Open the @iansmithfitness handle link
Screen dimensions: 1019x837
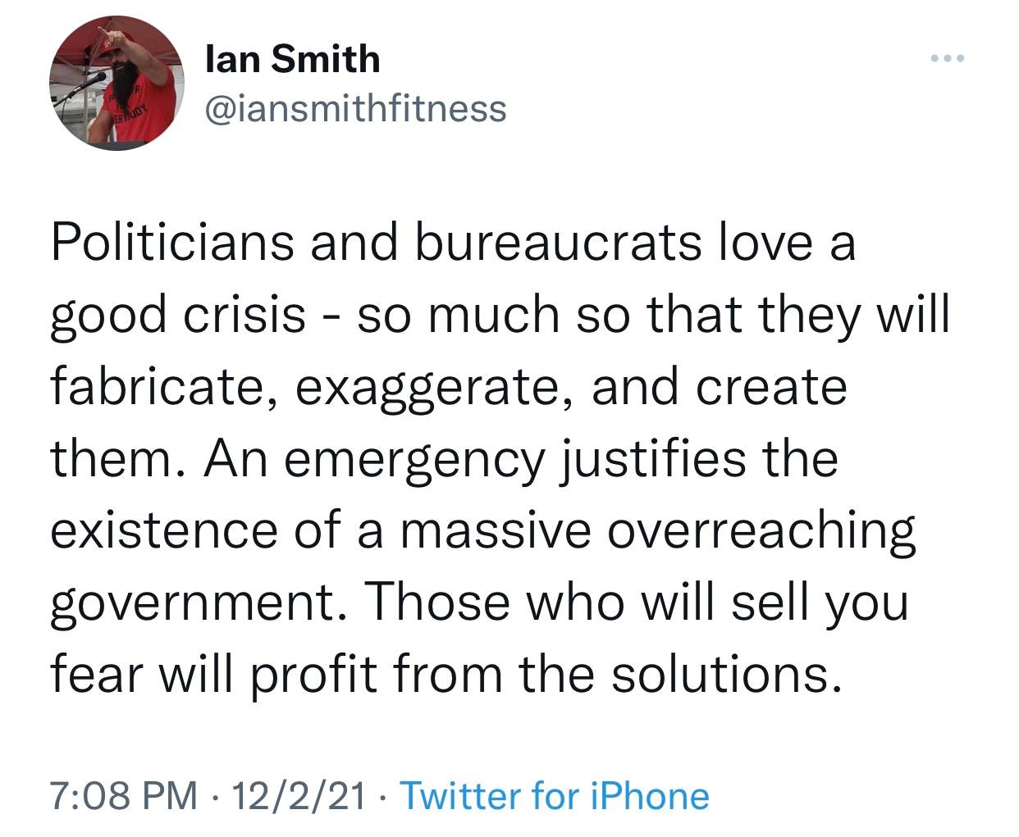click(x=354, y=107)
